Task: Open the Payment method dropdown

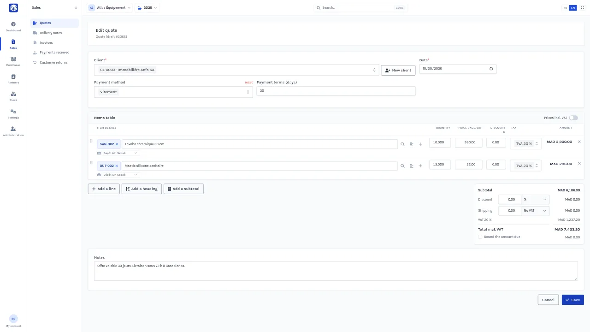Action: tap(173, 92)
